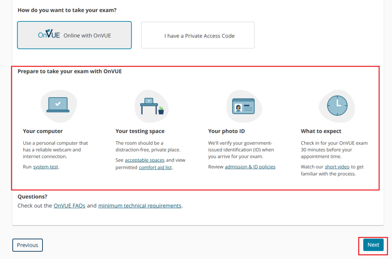Click the Your testing space heading
This screenshot has width=392, height=259.
point(140,131)
